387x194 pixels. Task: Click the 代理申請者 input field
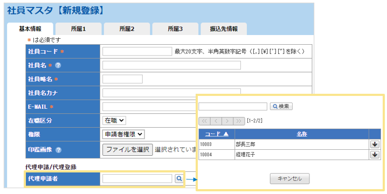137,178
